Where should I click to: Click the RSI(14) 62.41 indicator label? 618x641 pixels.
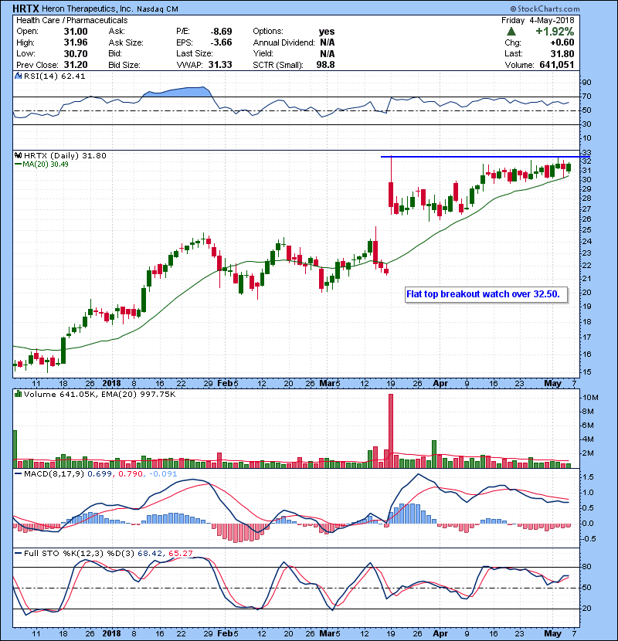[54, 76]
